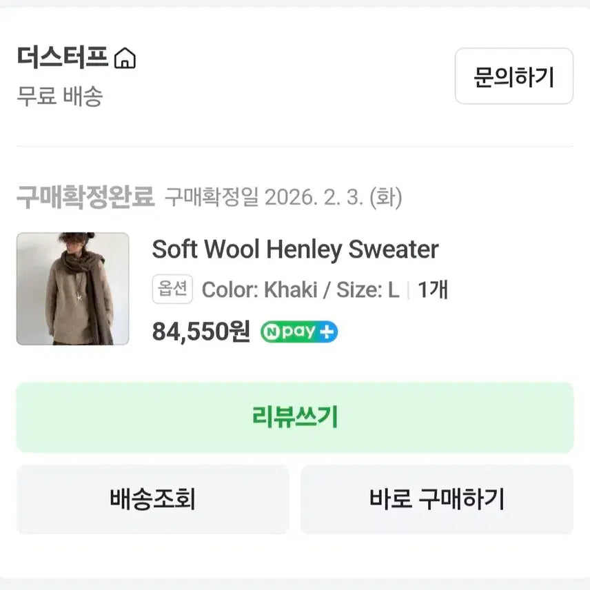The width and height of the screenshot is (590, 590).
Task: Tap the 문의하기 button
Action: pyautogui.click(x=513, y=77)
